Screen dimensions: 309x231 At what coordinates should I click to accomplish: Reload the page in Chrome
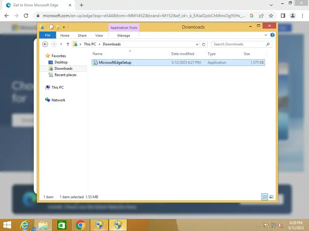coord(26,16)
